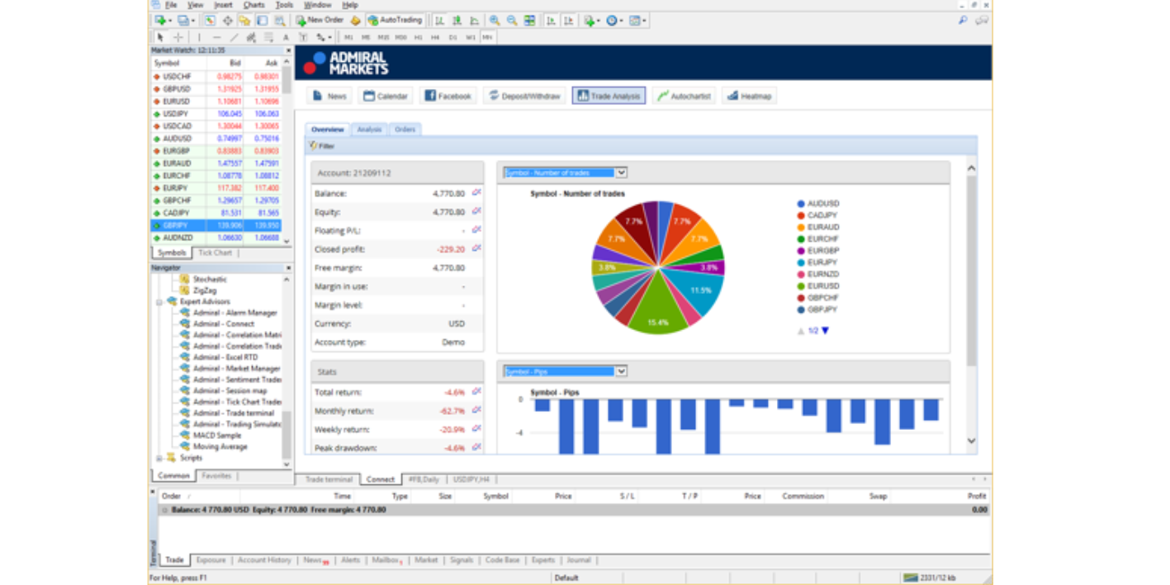1170x585 pixels.
Task: Open the Calendar button
Action: click(386, 96)
